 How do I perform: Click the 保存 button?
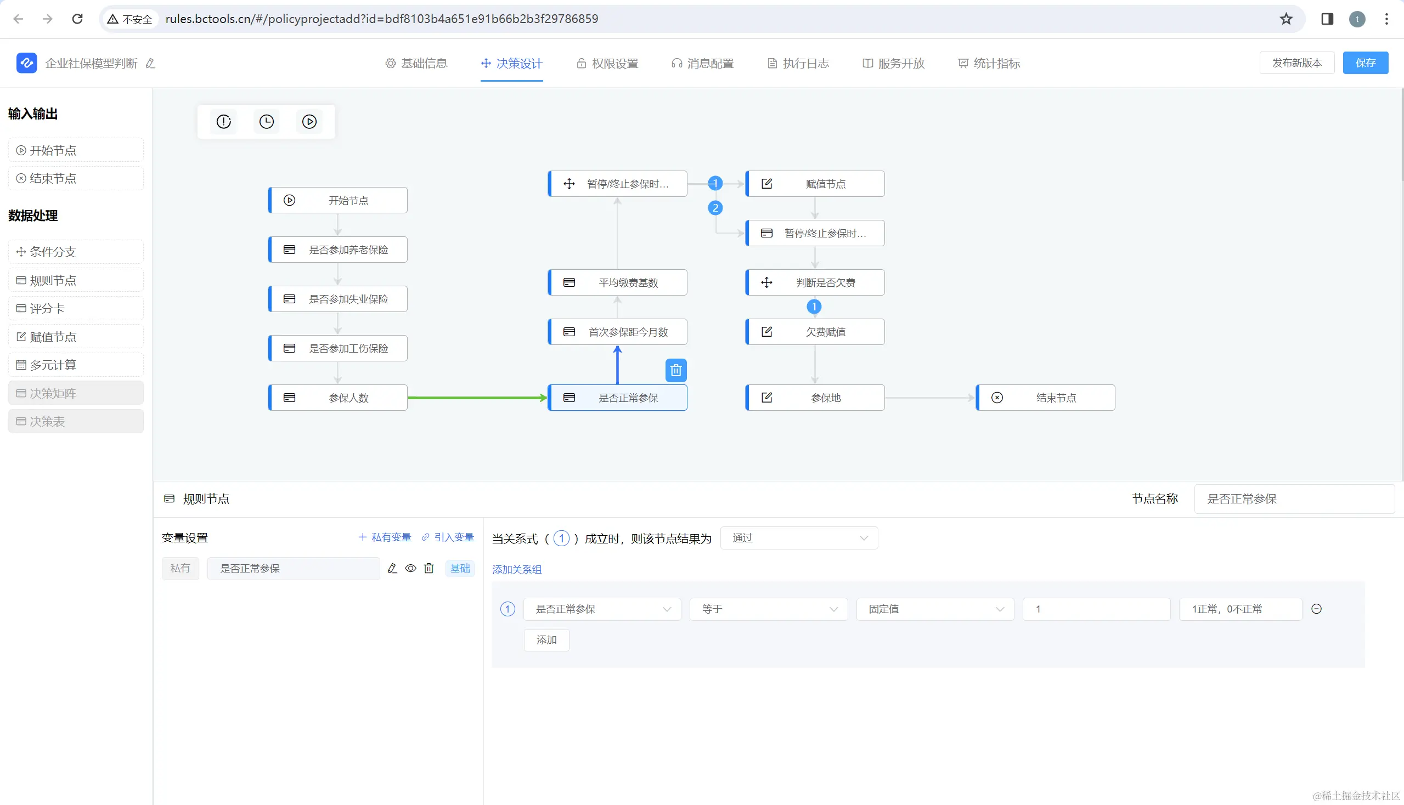pos(1364,63)
